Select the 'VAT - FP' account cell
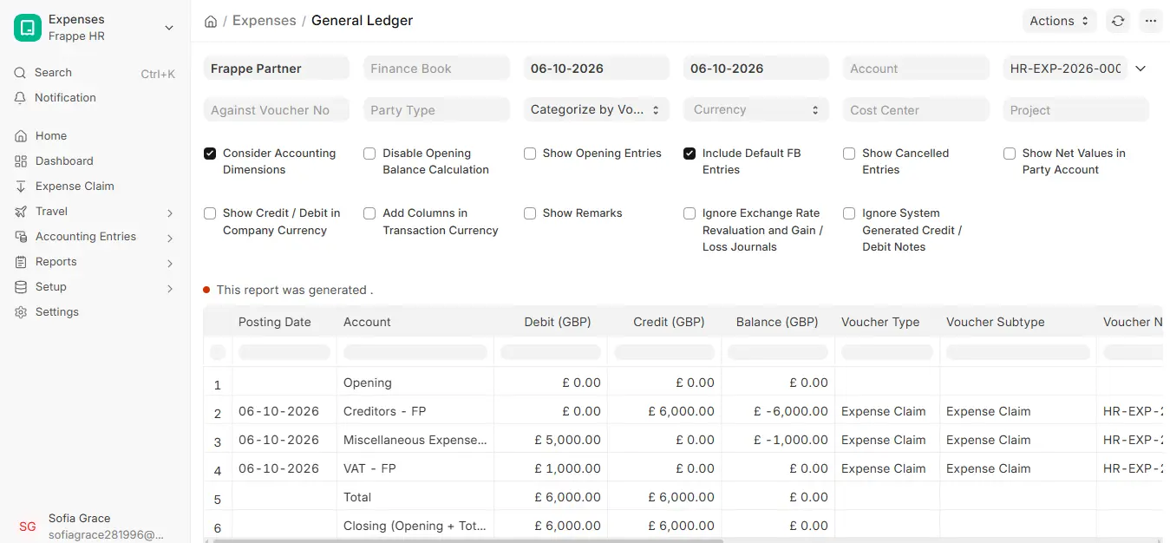The height and width of the screenshot is (543, 1170). (x=415, y=469)
